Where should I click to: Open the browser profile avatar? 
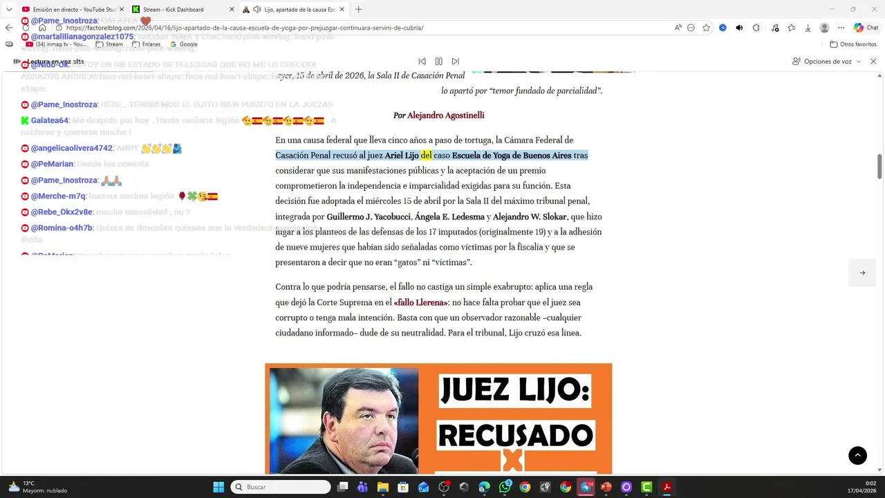click(824, 28)
